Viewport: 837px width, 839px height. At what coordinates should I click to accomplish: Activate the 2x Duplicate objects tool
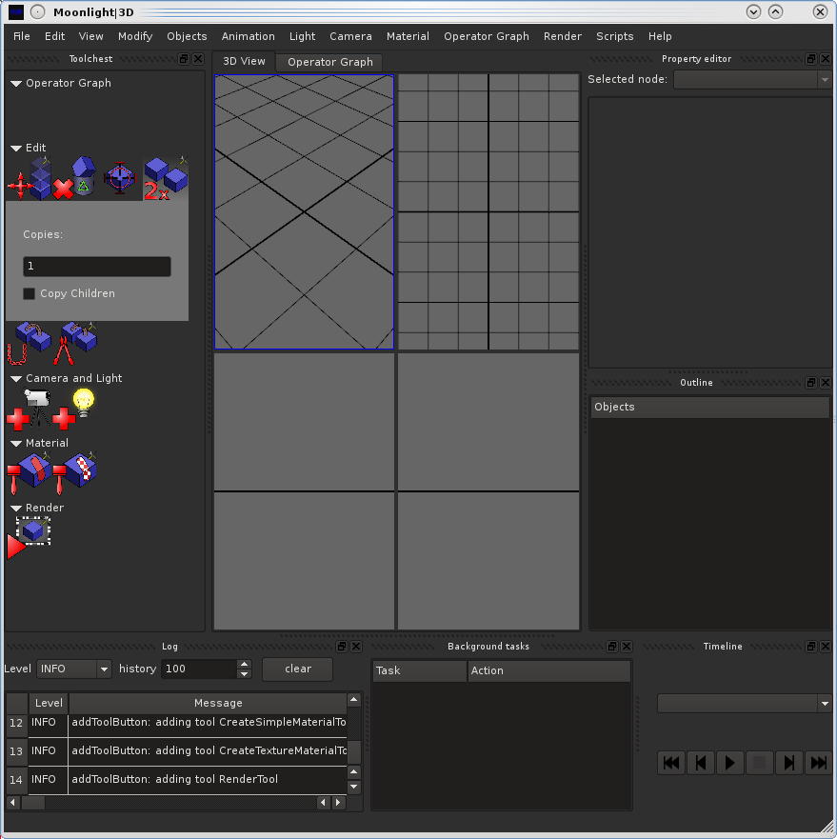166,179
